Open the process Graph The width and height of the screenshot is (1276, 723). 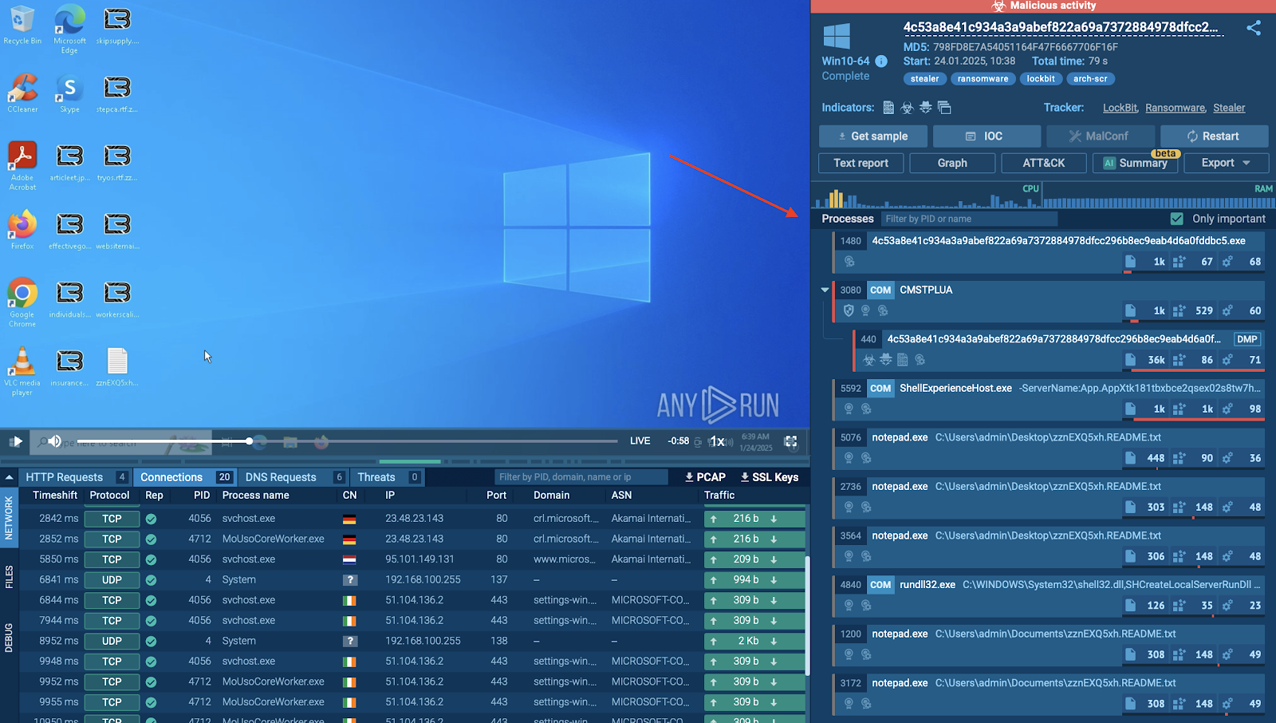tap(952, 163)
